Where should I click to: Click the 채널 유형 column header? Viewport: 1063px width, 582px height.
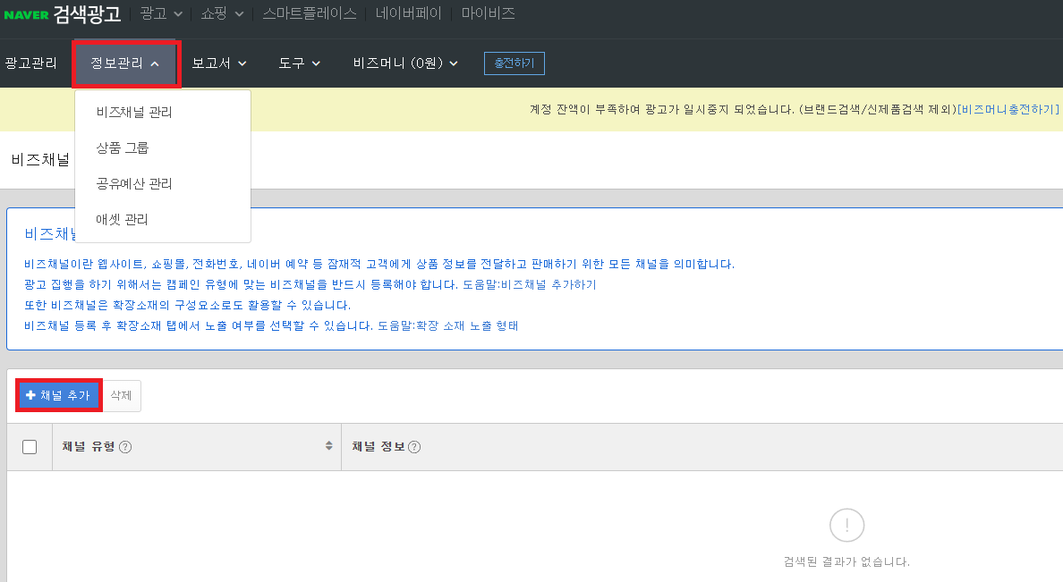tap(197, 447)
